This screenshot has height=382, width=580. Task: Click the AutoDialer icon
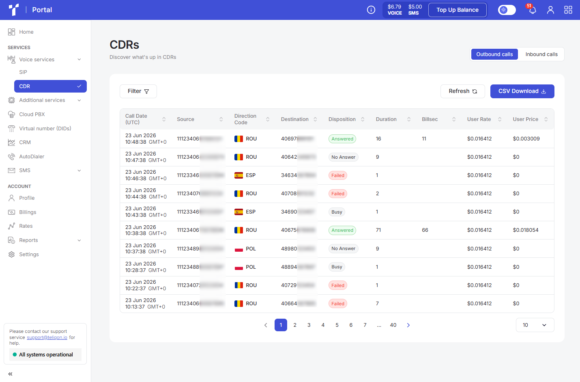pyautogui.click(x=11, y=157)
